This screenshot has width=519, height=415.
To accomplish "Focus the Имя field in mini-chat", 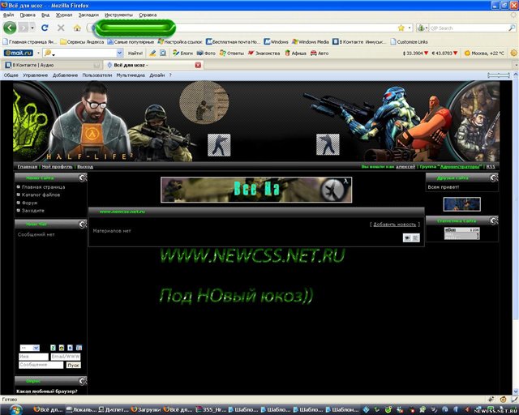I will pos(33,357).
